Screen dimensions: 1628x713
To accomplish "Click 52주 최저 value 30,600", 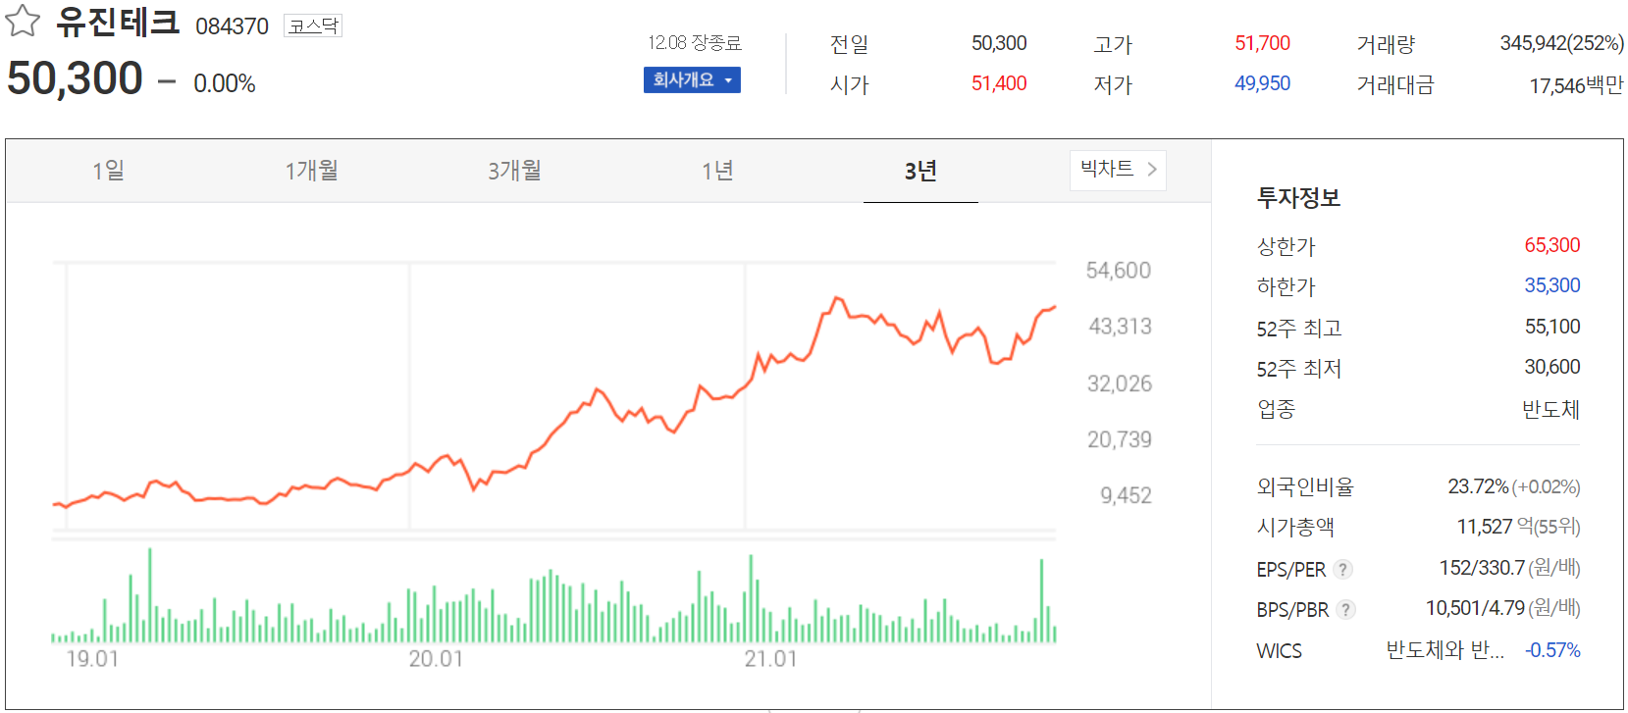I will 1552,367.
